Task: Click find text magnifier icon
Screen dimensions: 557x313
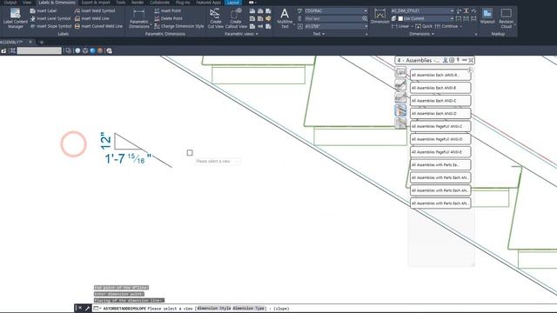Action: point(365,18)
